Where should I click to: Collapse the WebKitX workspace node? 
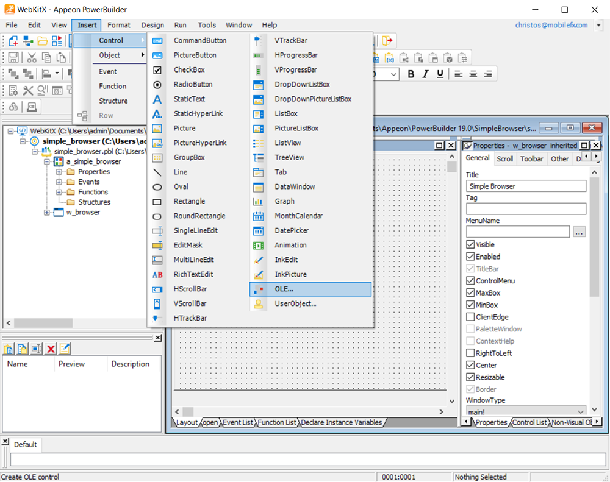tap(10, 131)
